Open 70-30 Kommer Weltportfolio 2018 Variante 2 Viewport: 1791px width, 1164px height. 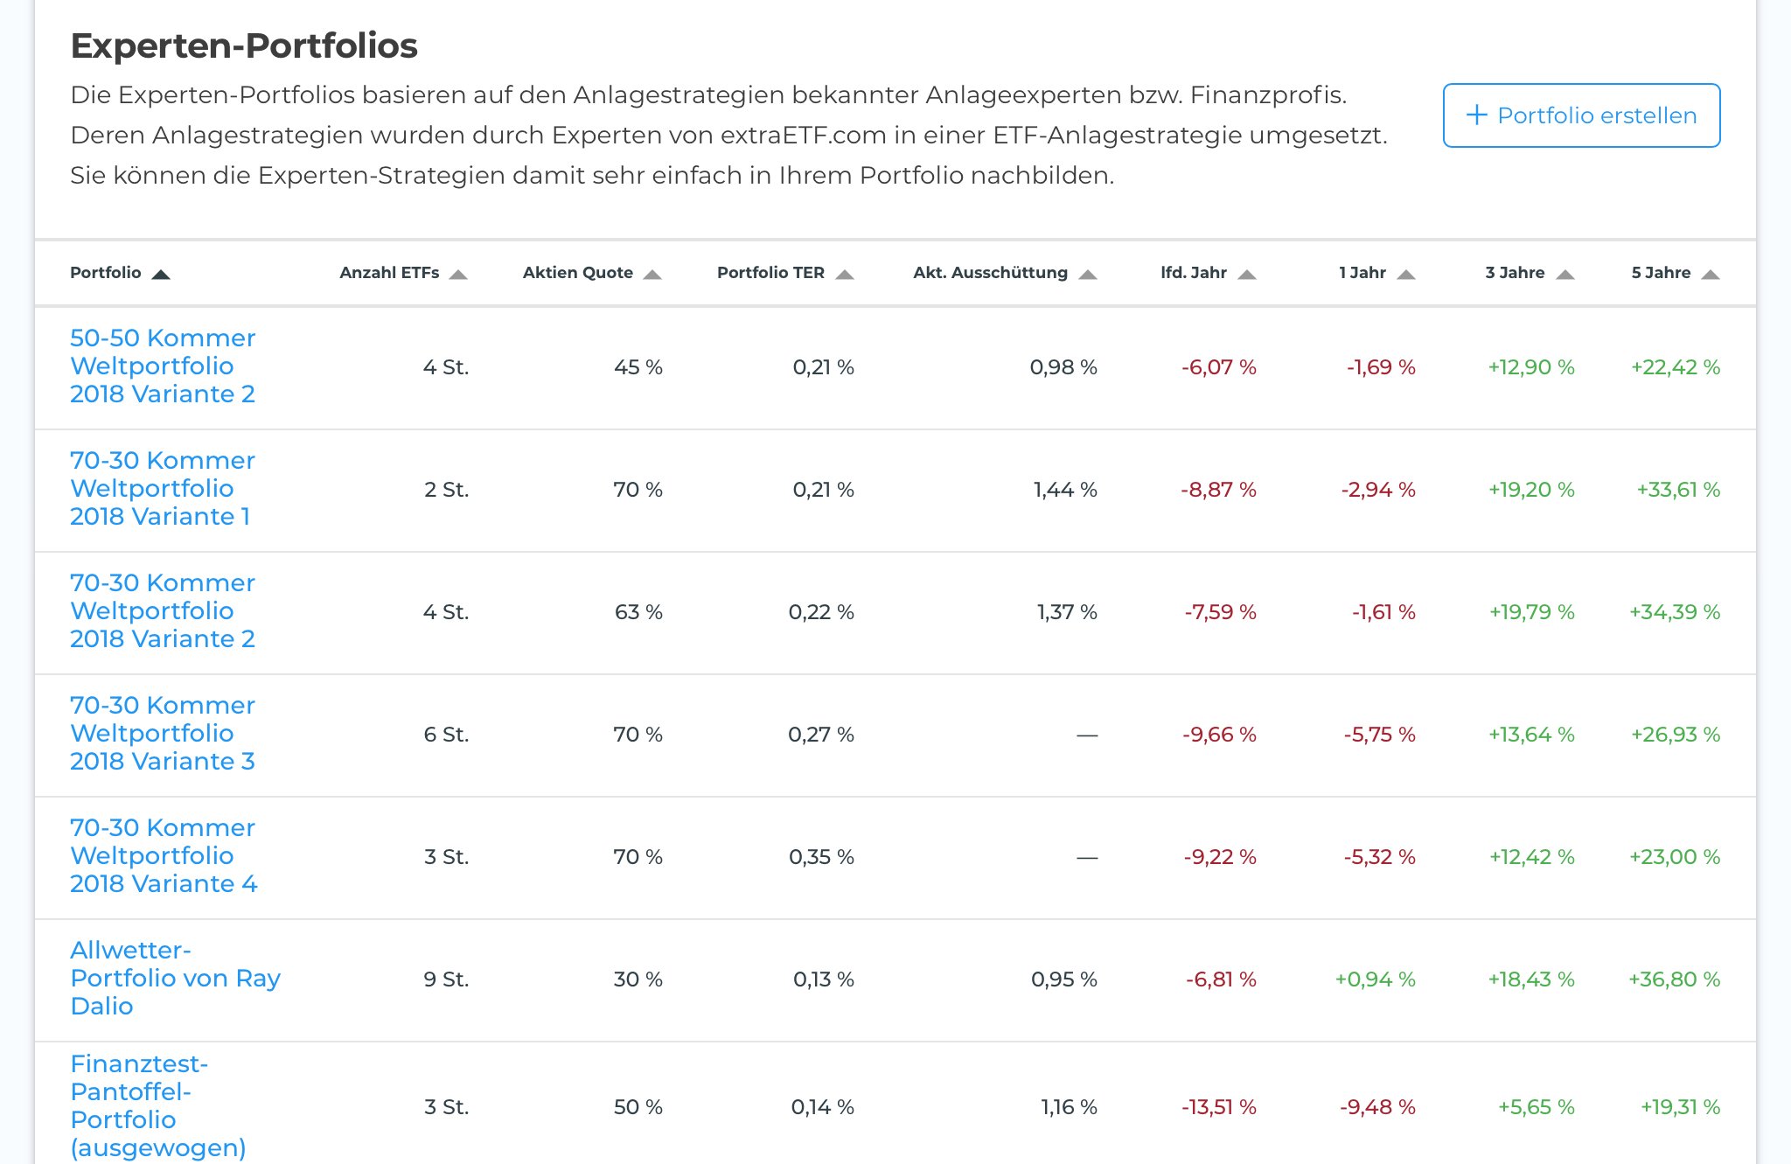163,611
